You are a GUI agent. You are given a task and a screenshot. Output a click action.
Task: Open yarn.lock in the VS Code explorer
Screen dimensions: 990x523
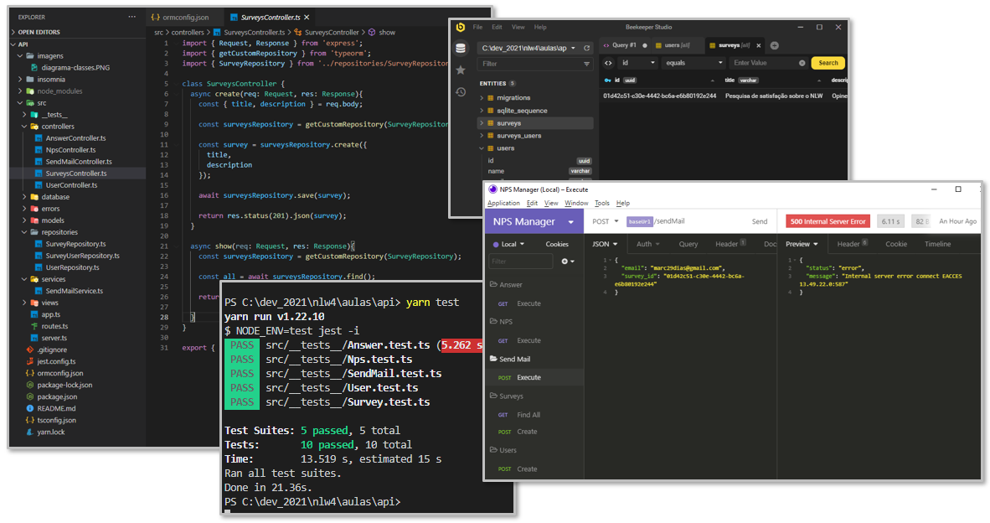click(x=46, y=432)
